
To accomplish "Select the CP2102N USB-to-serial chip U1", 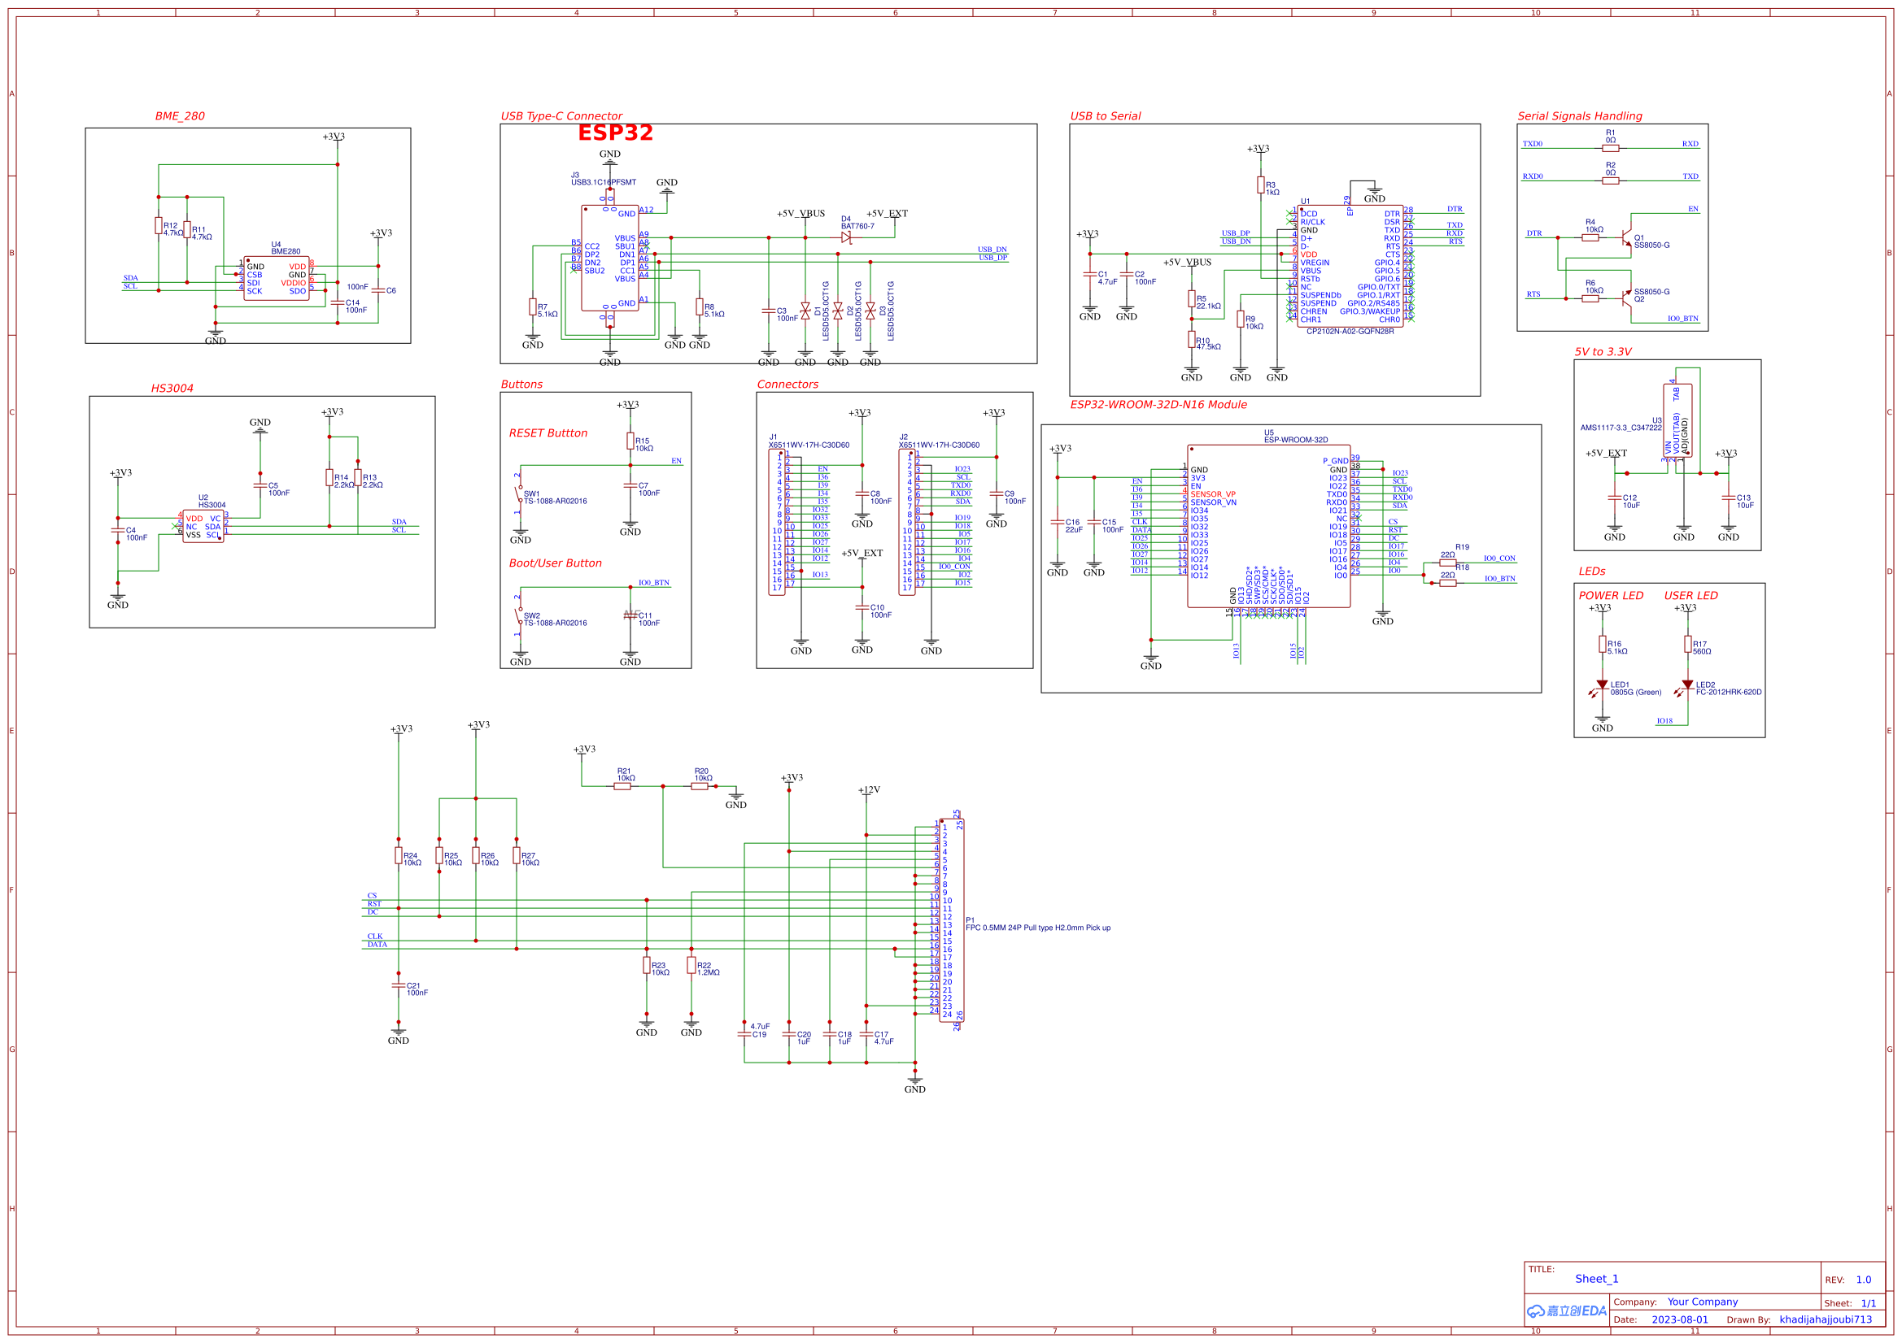I will [x=1350, y=267].
